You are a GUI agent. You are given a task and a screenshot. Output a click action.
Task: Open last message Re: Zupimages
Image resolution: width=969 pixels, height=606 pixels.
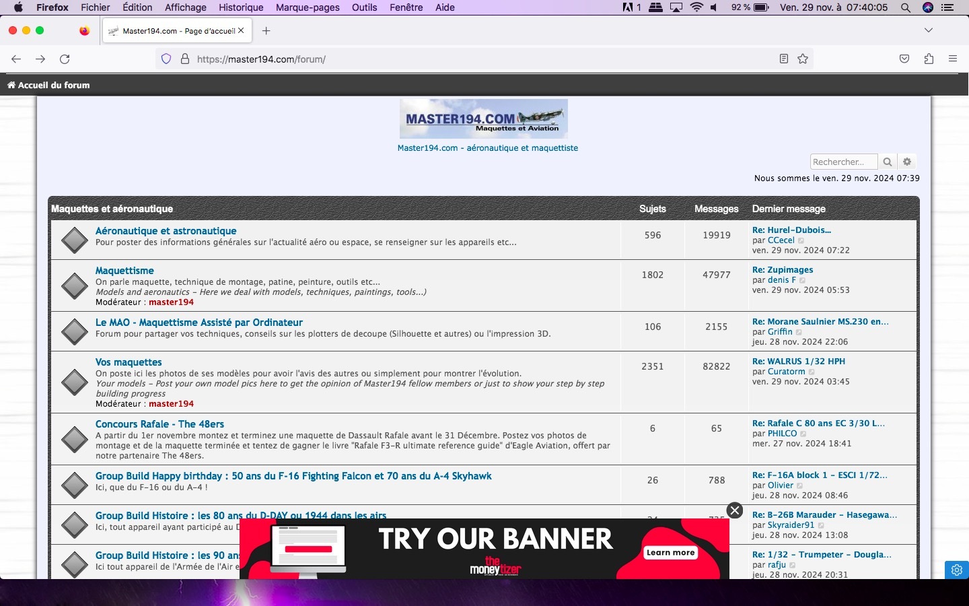(x=783, y=269)
